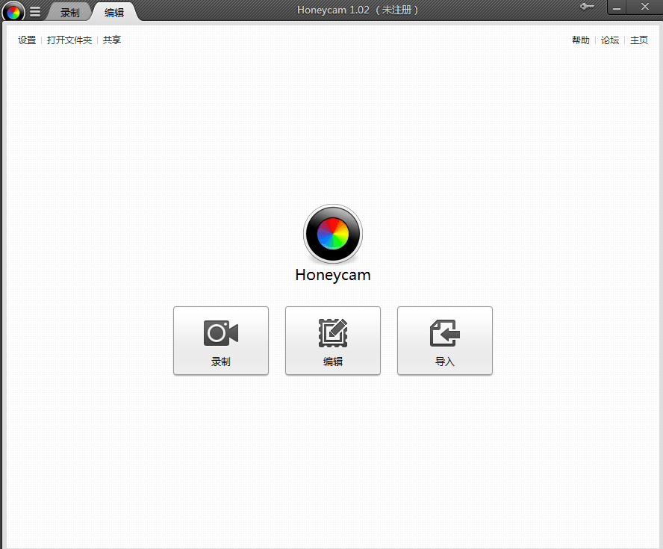Viewport: 663px width, 549px height.
Task: Switch to the 录制 tab
Action: [x=70, y=13]
